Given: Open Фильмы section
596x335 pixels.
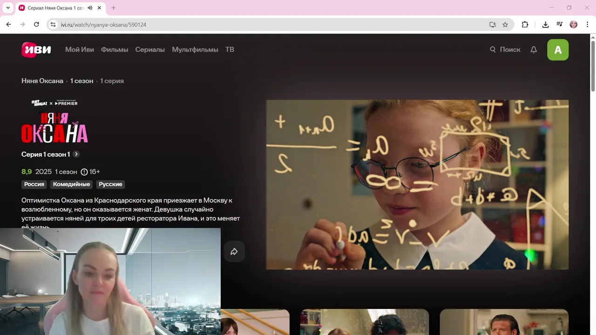Looking at the screenshot, I should click(115, 49).
